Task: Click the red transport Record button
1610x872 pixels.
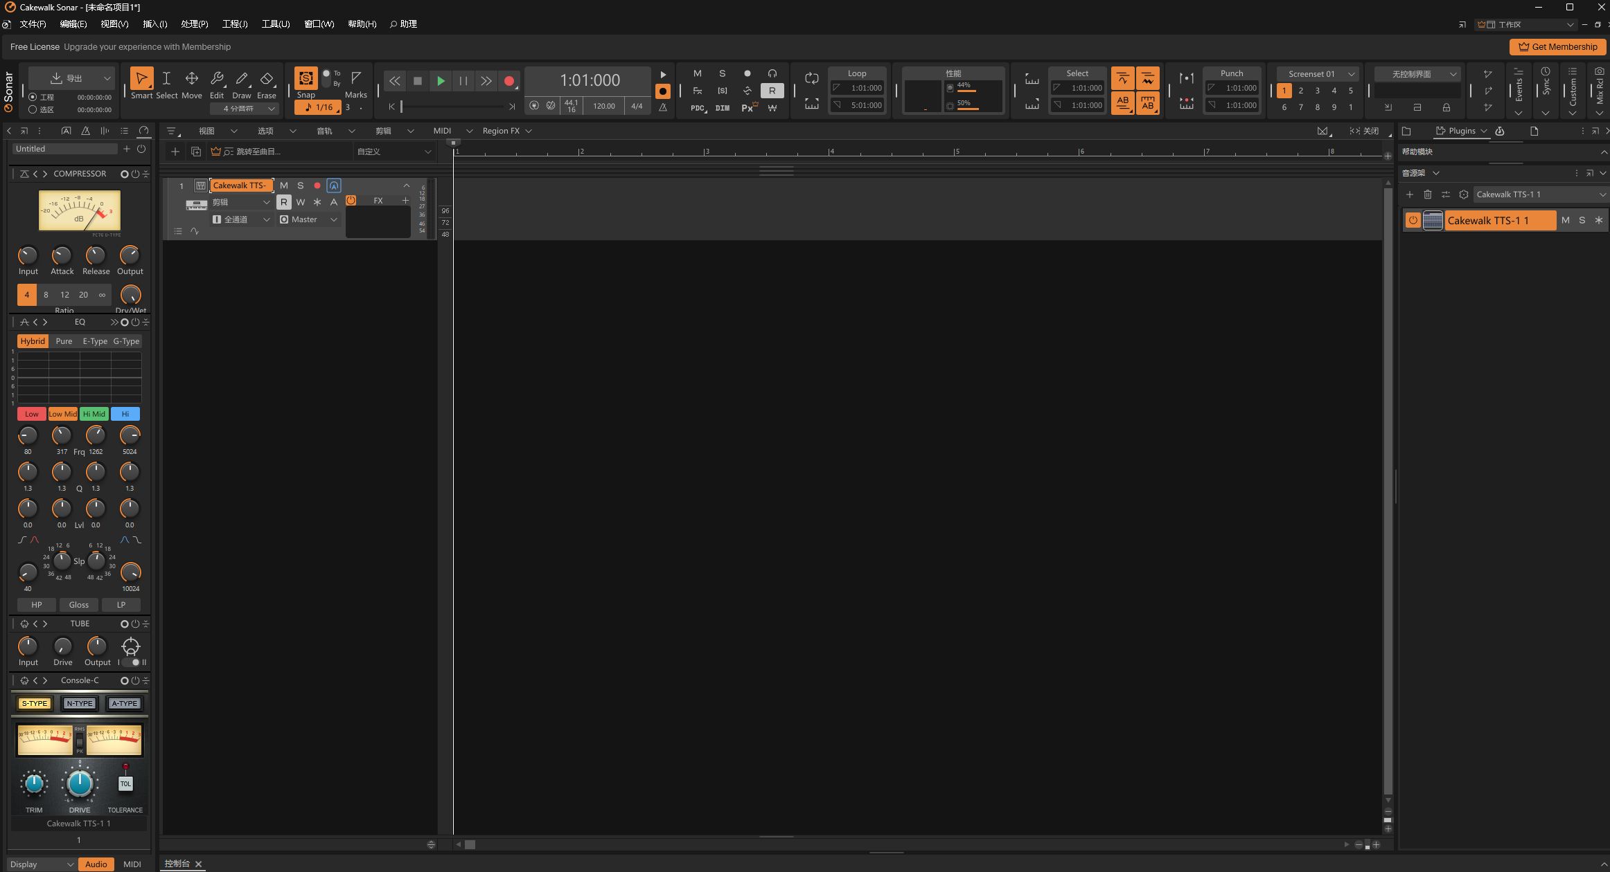Action: pyautogui.click(x=509, y=81)
